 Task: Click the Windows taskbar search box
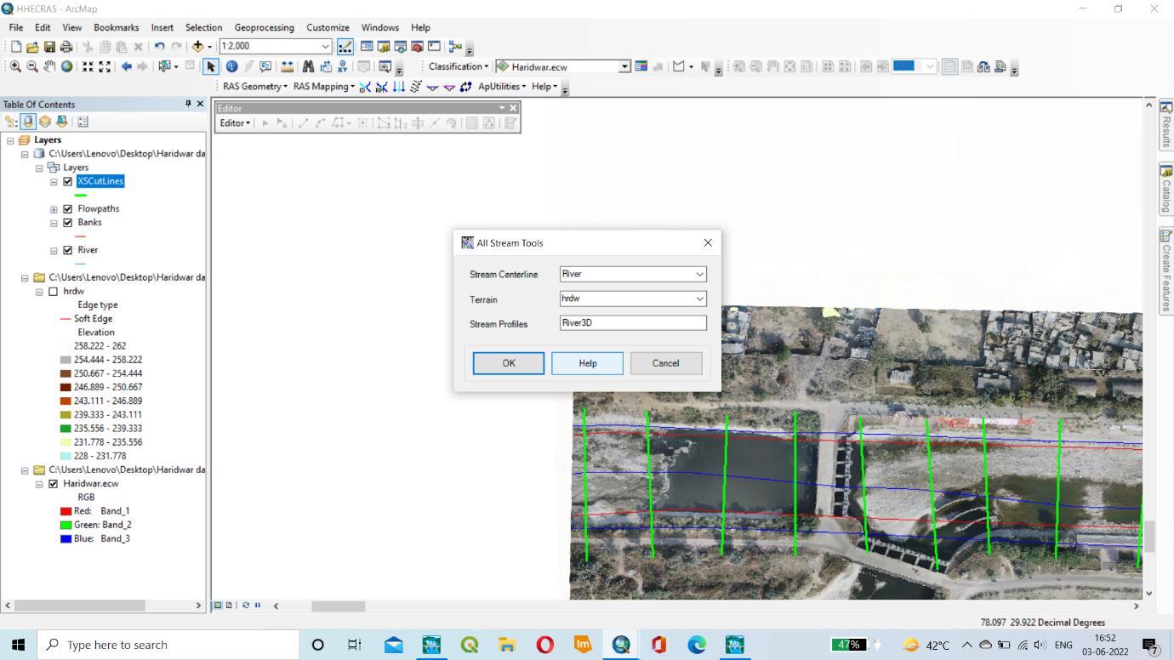pos(168,645)
